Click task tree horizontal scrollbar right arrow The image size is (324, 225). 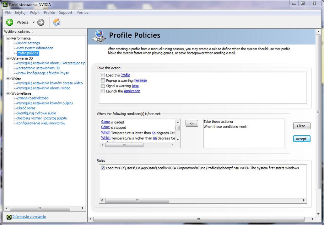coord(83,208)
